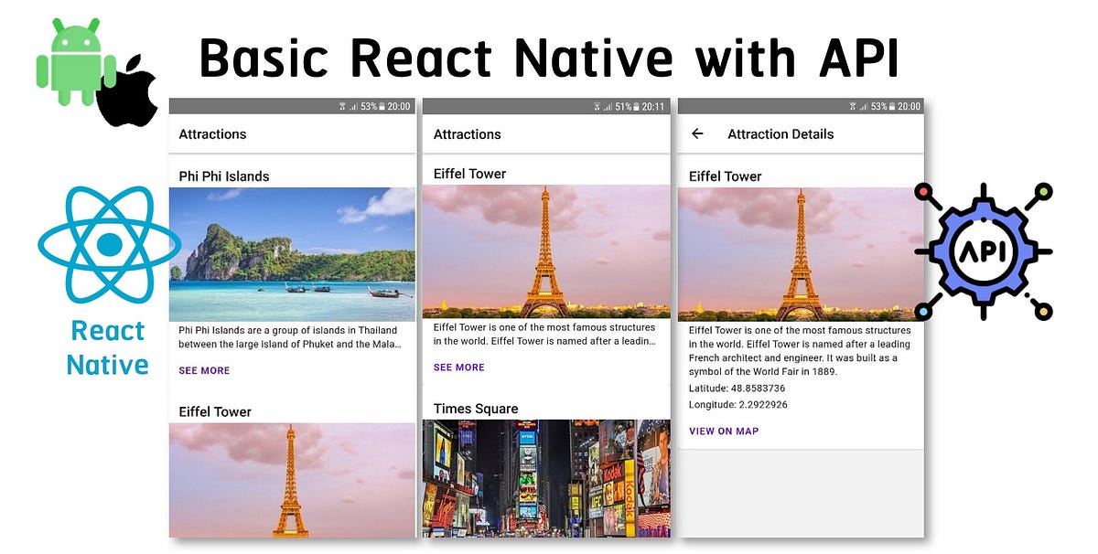Tap the Eiffel Tower title on the middle screen
Viewport: 1098px width, 554px height.
click(469, 173)
